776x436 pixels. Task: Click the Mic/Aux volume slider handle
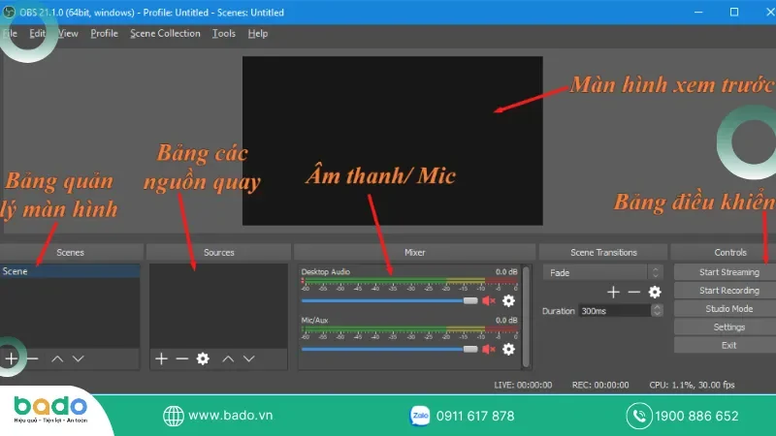click(470, 349)
